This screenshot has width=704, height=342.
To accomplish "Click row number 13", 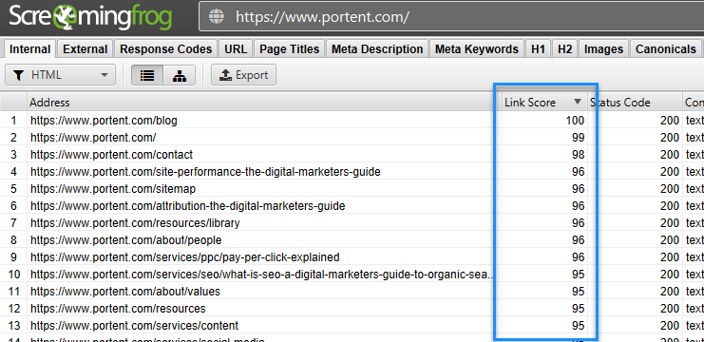I will 14,326.
